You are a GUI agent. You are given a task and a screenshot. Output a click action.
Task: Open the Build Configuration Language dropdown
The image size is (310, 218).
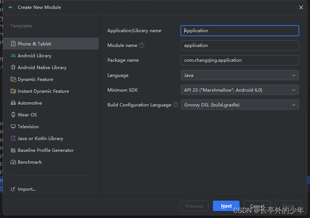[x=240, y=105]
